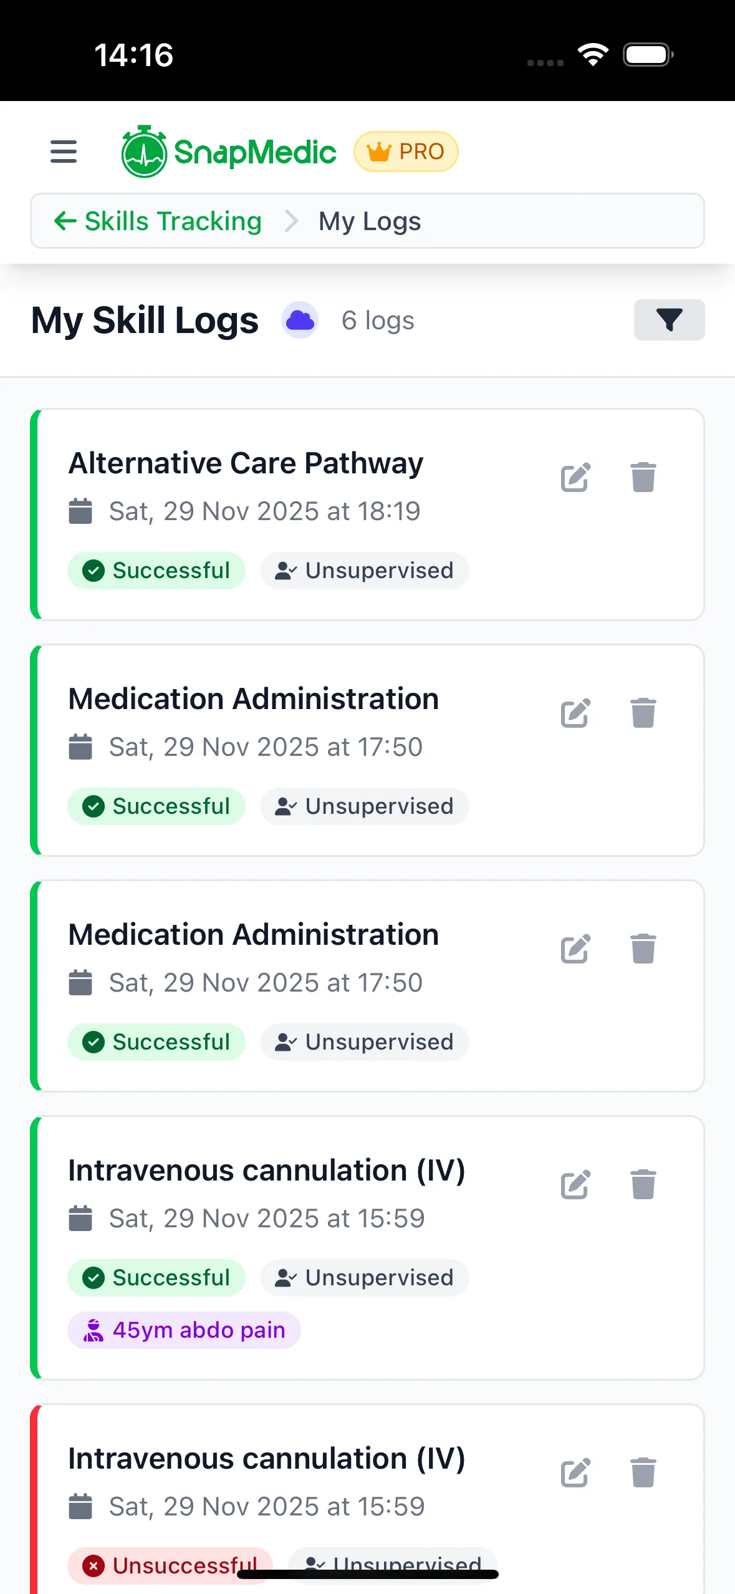This screenshot has height=1594, width=735.
Task: Delete the first Medication Administration log
Action: tap(643, 713)
